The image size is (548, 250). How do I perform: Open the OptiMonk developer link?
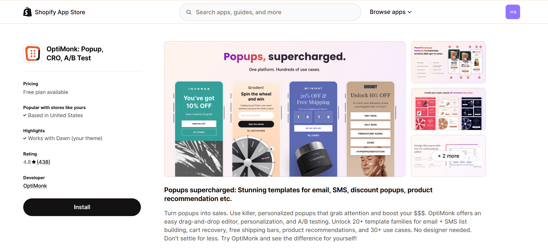coord(35,186)
